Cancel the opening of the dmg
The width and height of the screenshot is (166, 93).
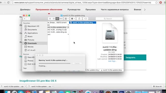pos(77,63)
